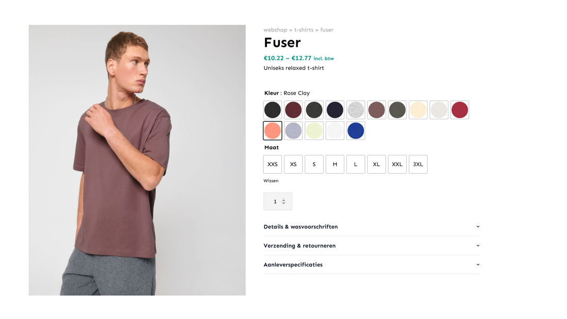Click the quantity number field
This screenshot has height=319, width=567.
(276, 202)
